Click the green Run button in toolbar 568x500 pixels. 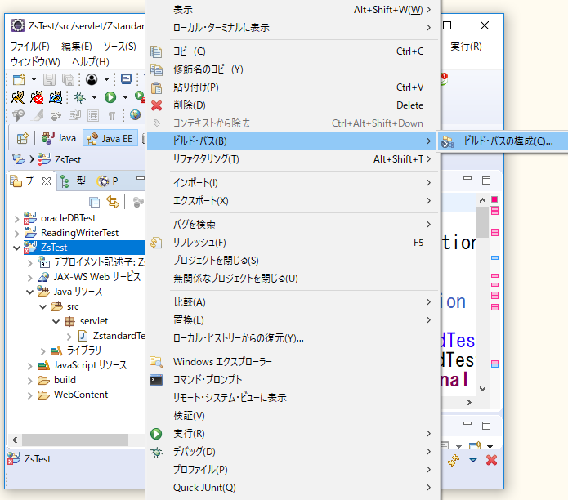[x=110, y=97]
